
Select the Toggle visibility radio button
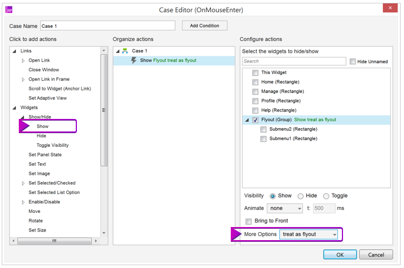click(x=326, y=196)
